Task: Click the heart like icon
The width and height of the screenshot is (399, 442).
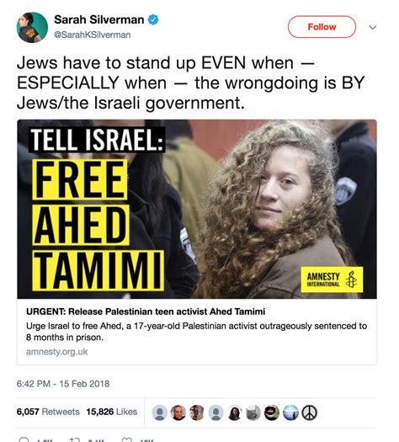Action: click(126, 439)
